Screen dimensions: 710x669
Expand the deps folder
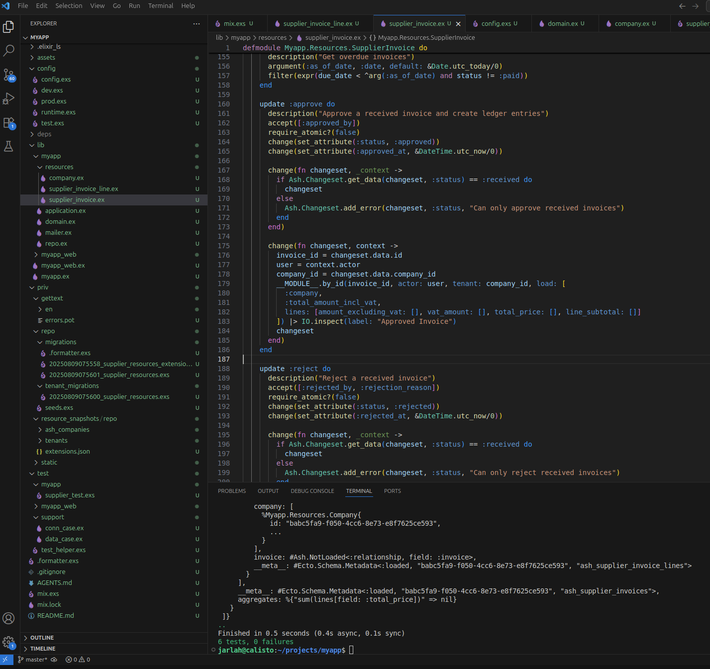44,134
